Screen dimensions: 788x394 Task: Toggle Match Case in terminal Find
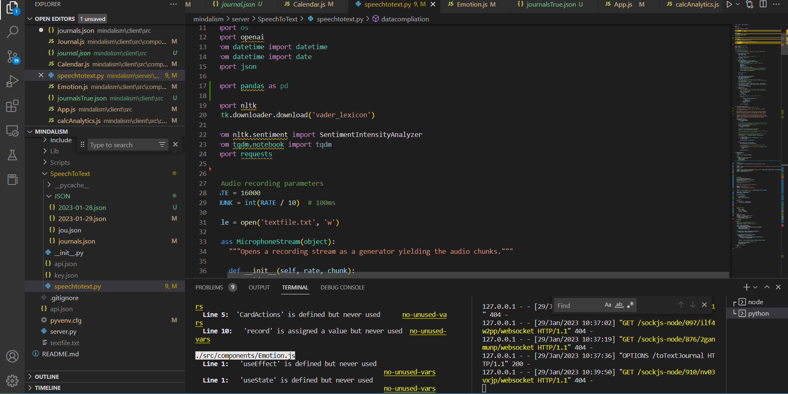(608, 305)
